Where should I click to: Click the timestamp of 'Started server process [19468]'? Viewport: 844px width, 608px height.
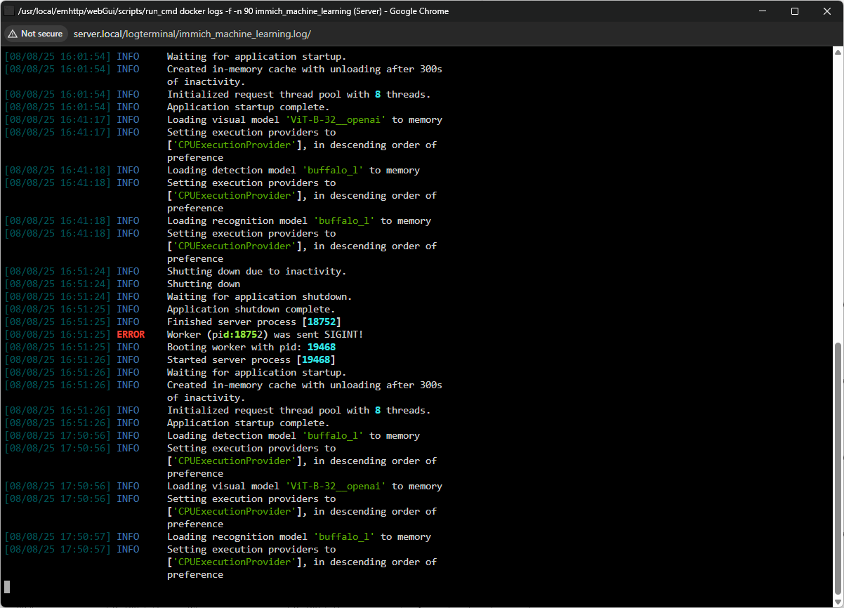pos(58,359)
